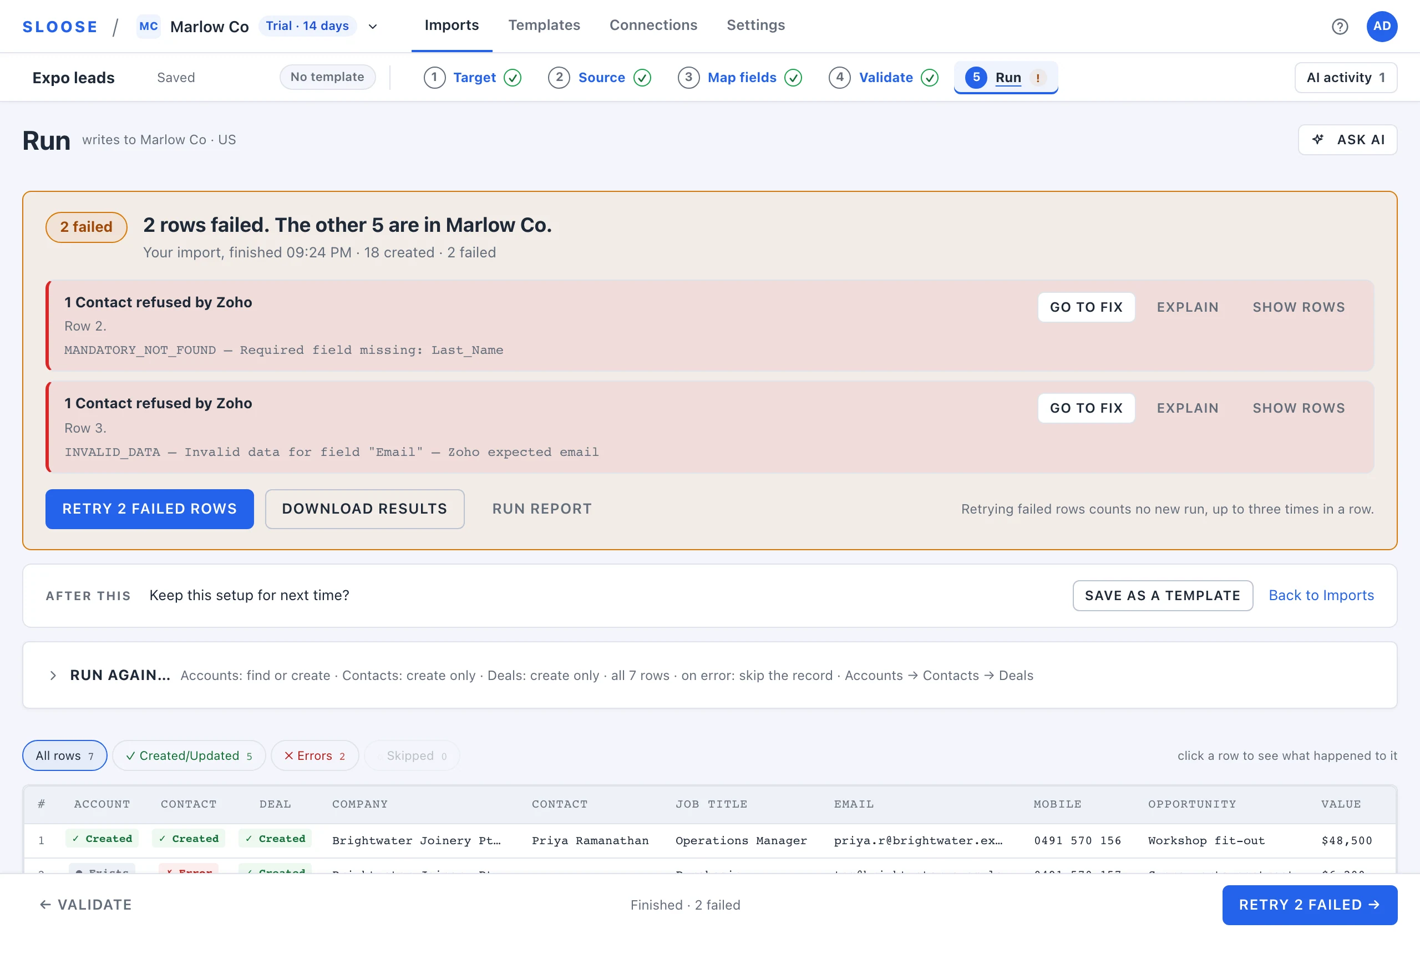Open the AI activity panel

pos(1345,77)
